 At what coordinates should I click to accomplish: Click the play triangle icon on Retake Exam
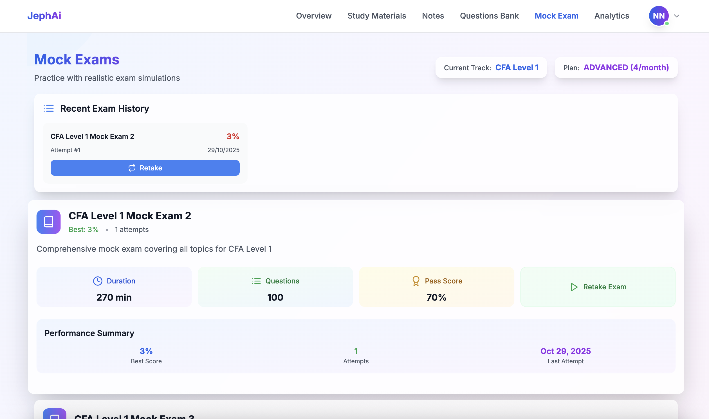pyautogui.click(x=574, y=287)
